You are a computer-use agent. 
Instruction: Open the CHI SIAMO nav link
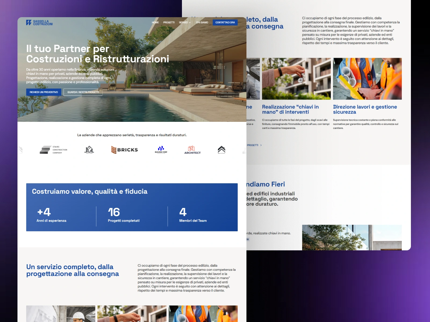(202, 23)
